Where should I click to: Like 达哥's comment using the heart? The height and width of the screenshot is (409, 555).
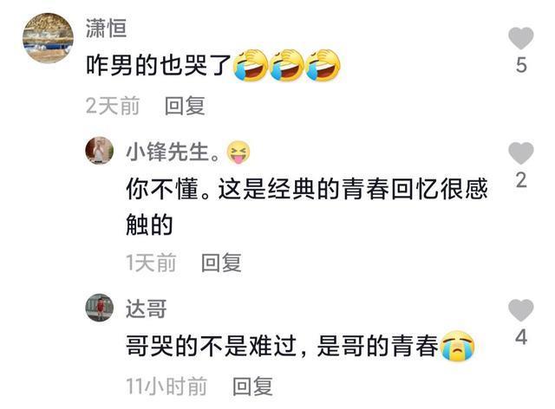pyautogui.click(x=520, y=310)
